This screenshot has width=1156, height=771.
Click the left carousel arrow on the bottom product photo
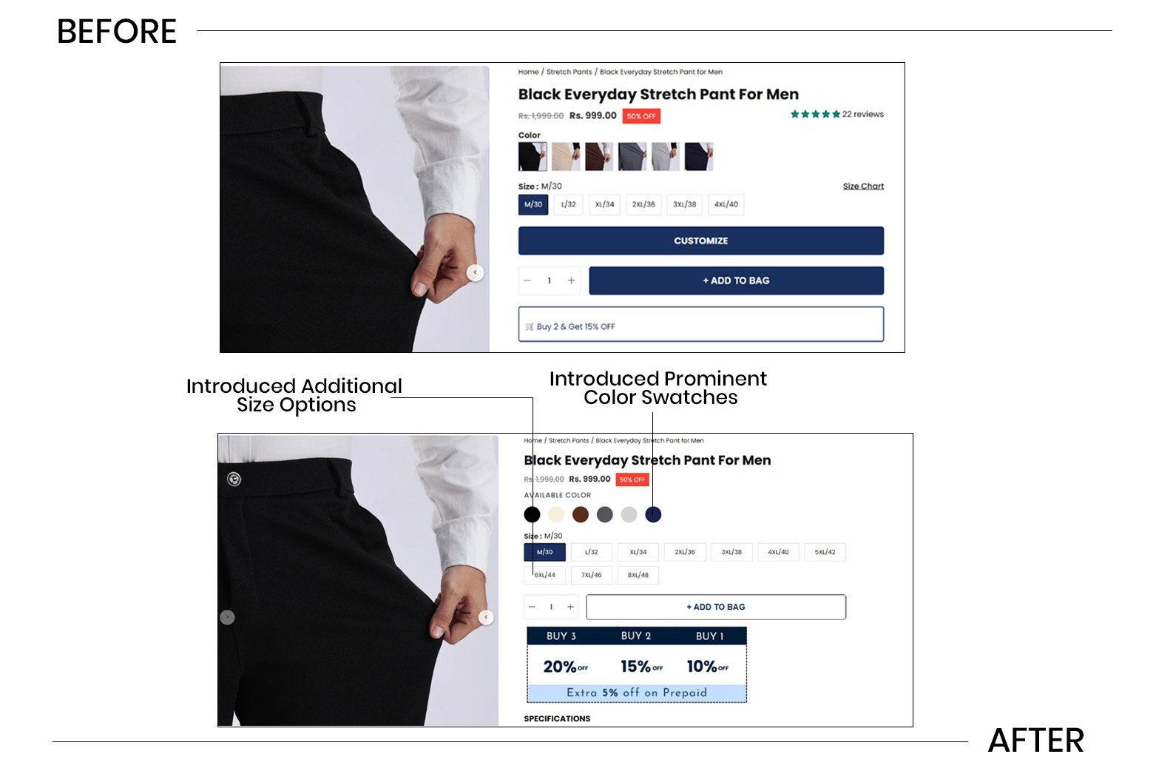(227, 617)
